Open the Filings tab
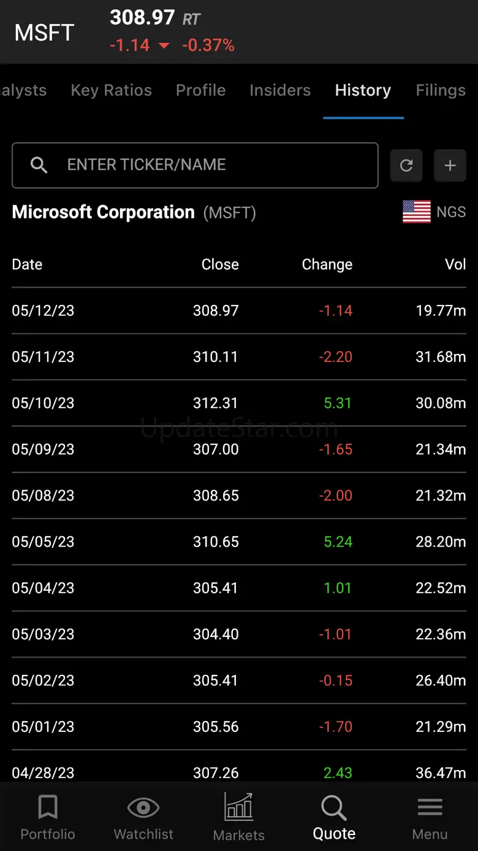 point(441,90)
